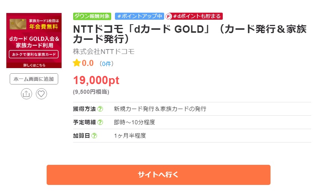Click the 0.0 rating score
The width and height of the screenshot is (325, 192).
tap(88, 63)
